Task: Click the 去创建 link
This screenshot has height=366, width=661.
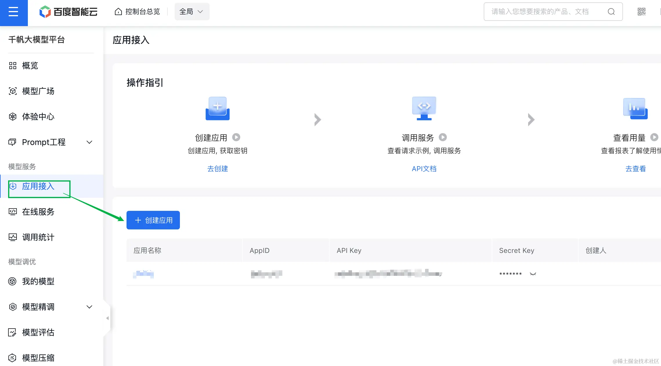Action: click(x=218, y=168)
